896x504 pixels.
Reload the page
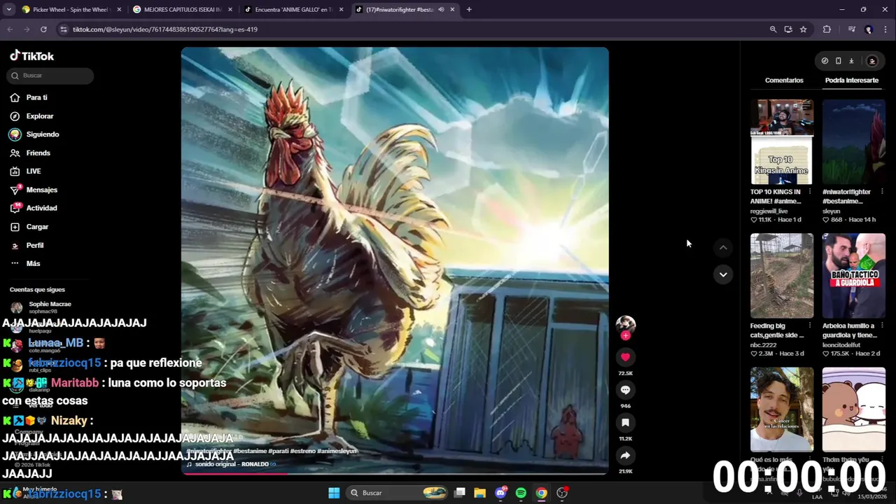43,29
